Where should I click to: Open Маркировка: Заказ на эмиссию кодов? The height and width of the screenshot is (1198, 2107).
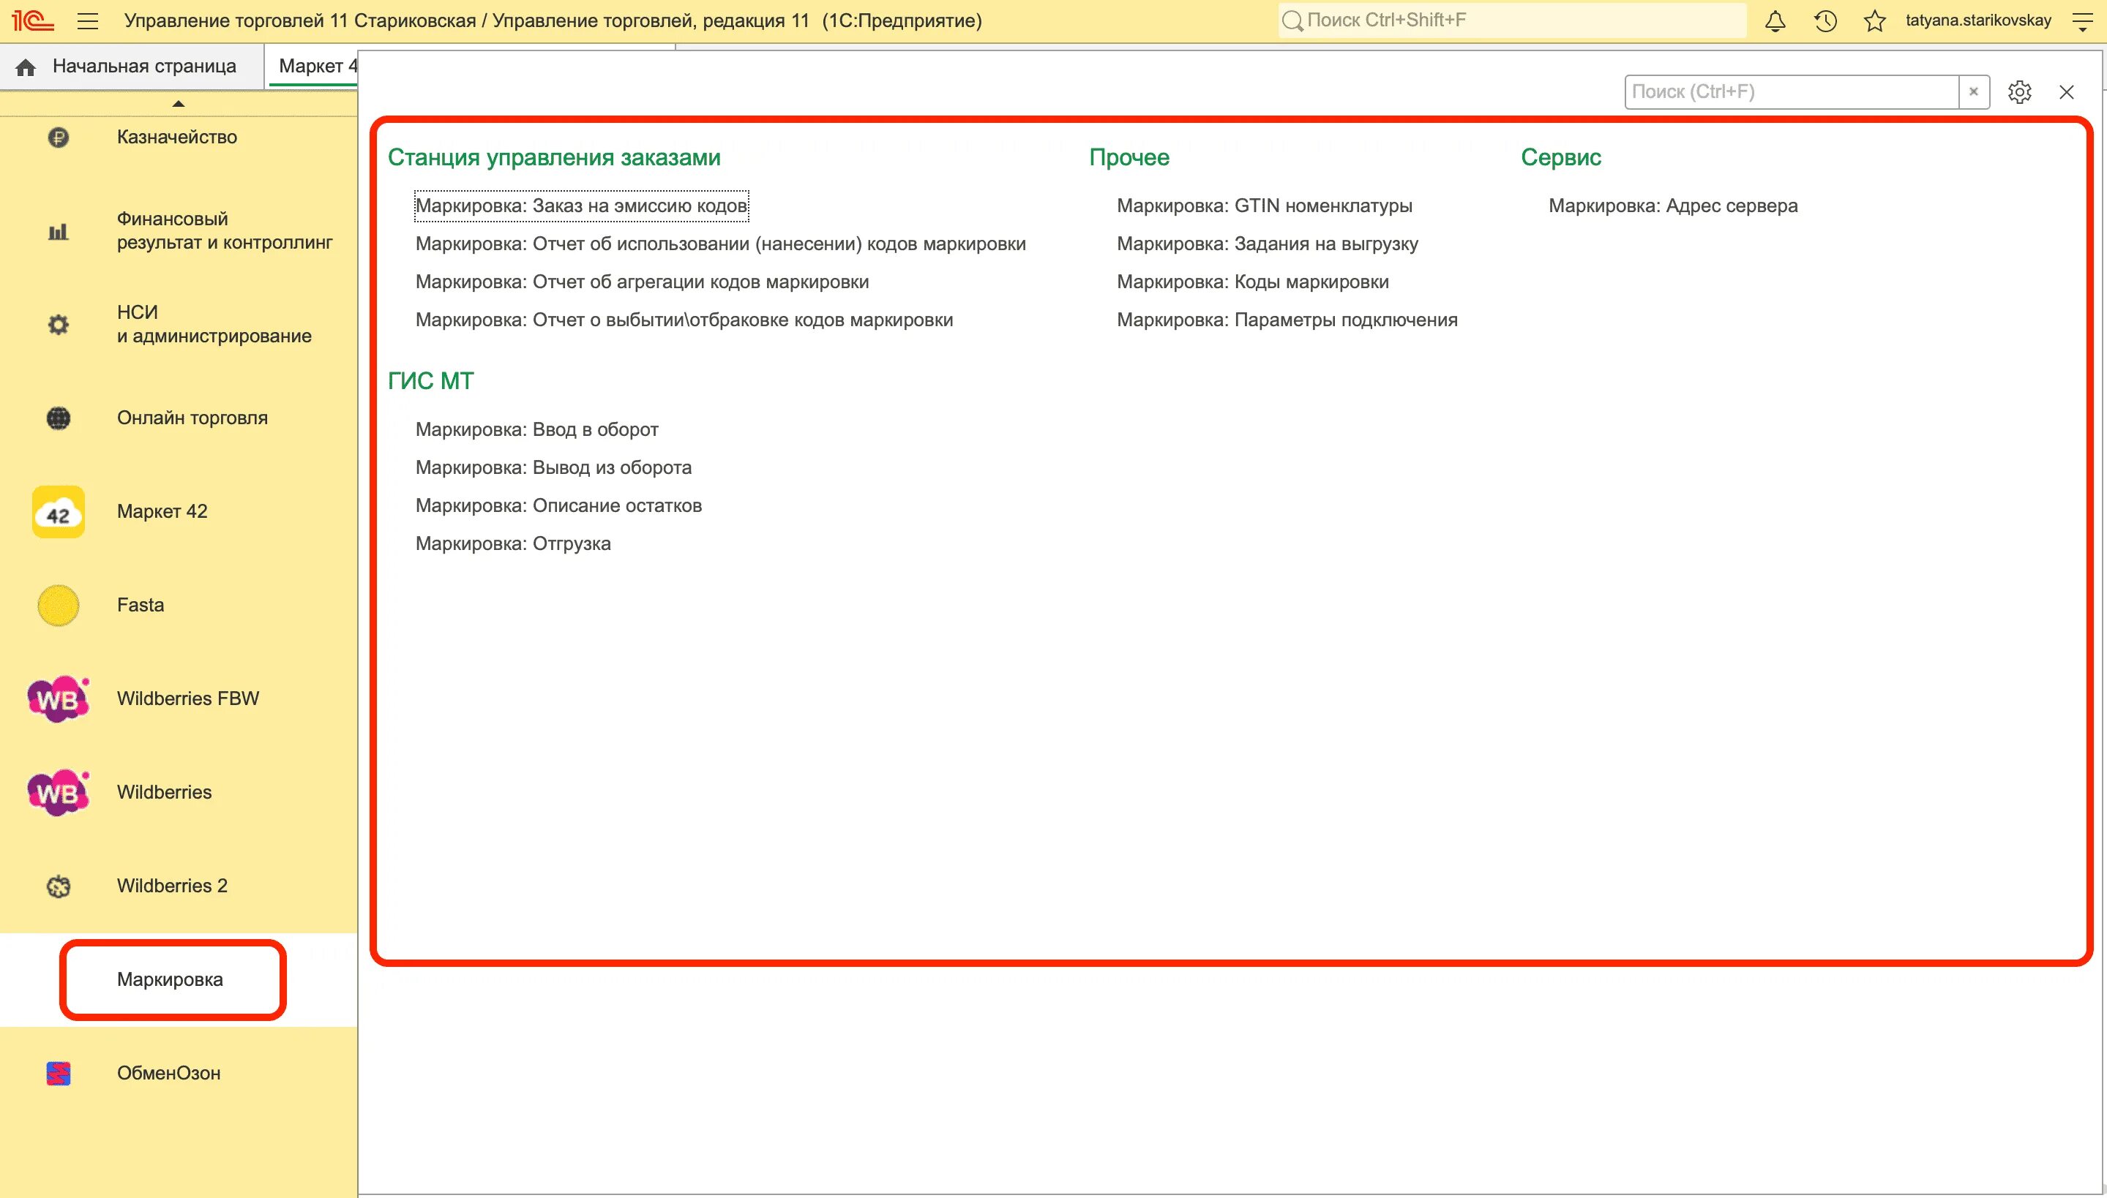pos(581,206)
